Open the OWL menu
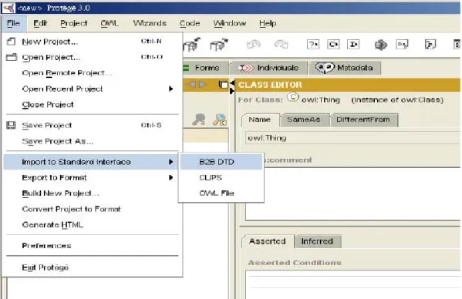Screen dimensions: 462x299 pyautogui.click(x=110, y=23)
